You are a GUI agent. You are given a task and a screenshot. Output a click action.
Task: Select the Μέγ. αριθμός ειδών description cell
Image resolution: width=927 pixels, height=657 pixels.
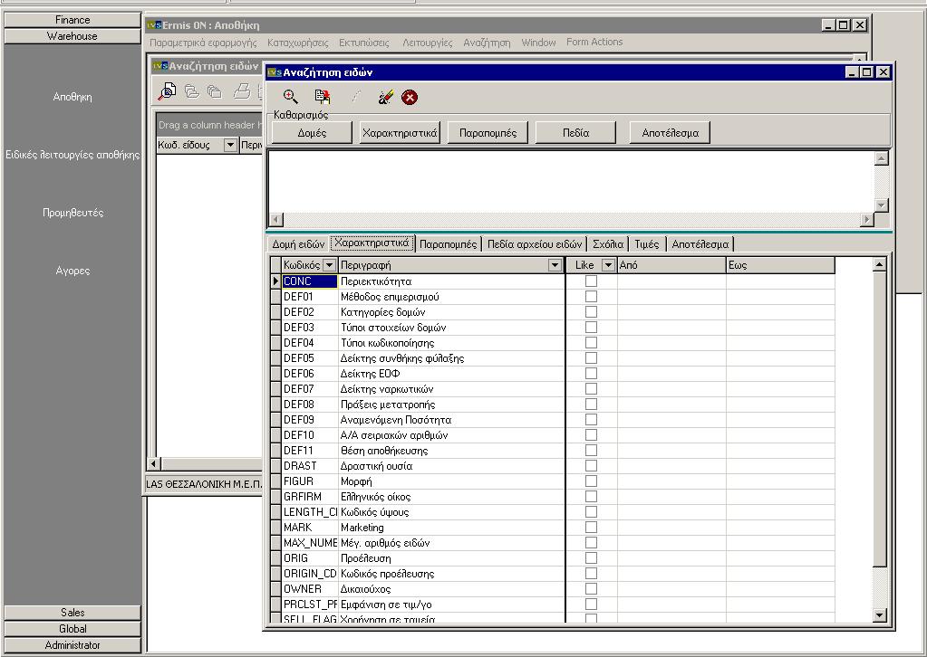(451, 542)
